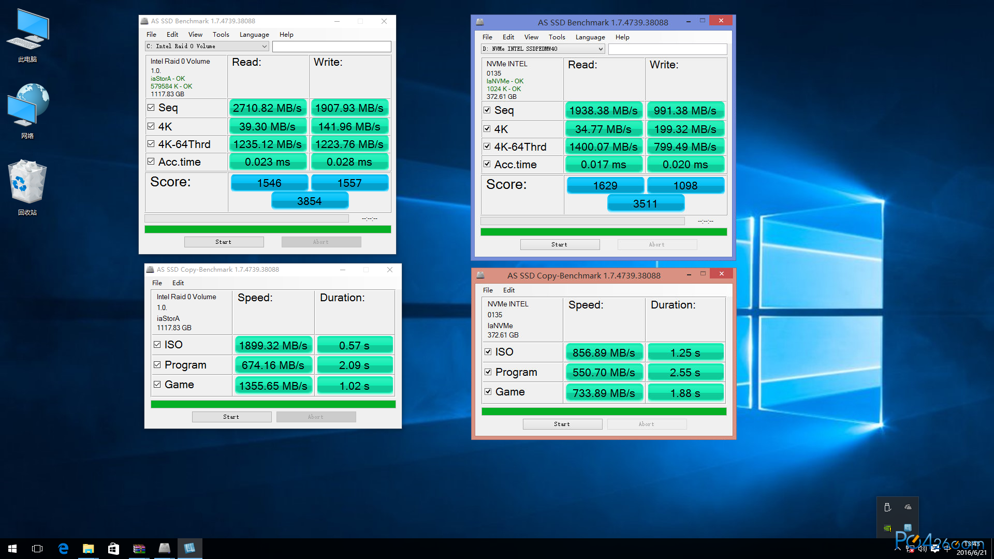Uncheck 4K in the Intel Raid benchmark
Viewport: 994px width, 559px height.
tap(151, 126)
